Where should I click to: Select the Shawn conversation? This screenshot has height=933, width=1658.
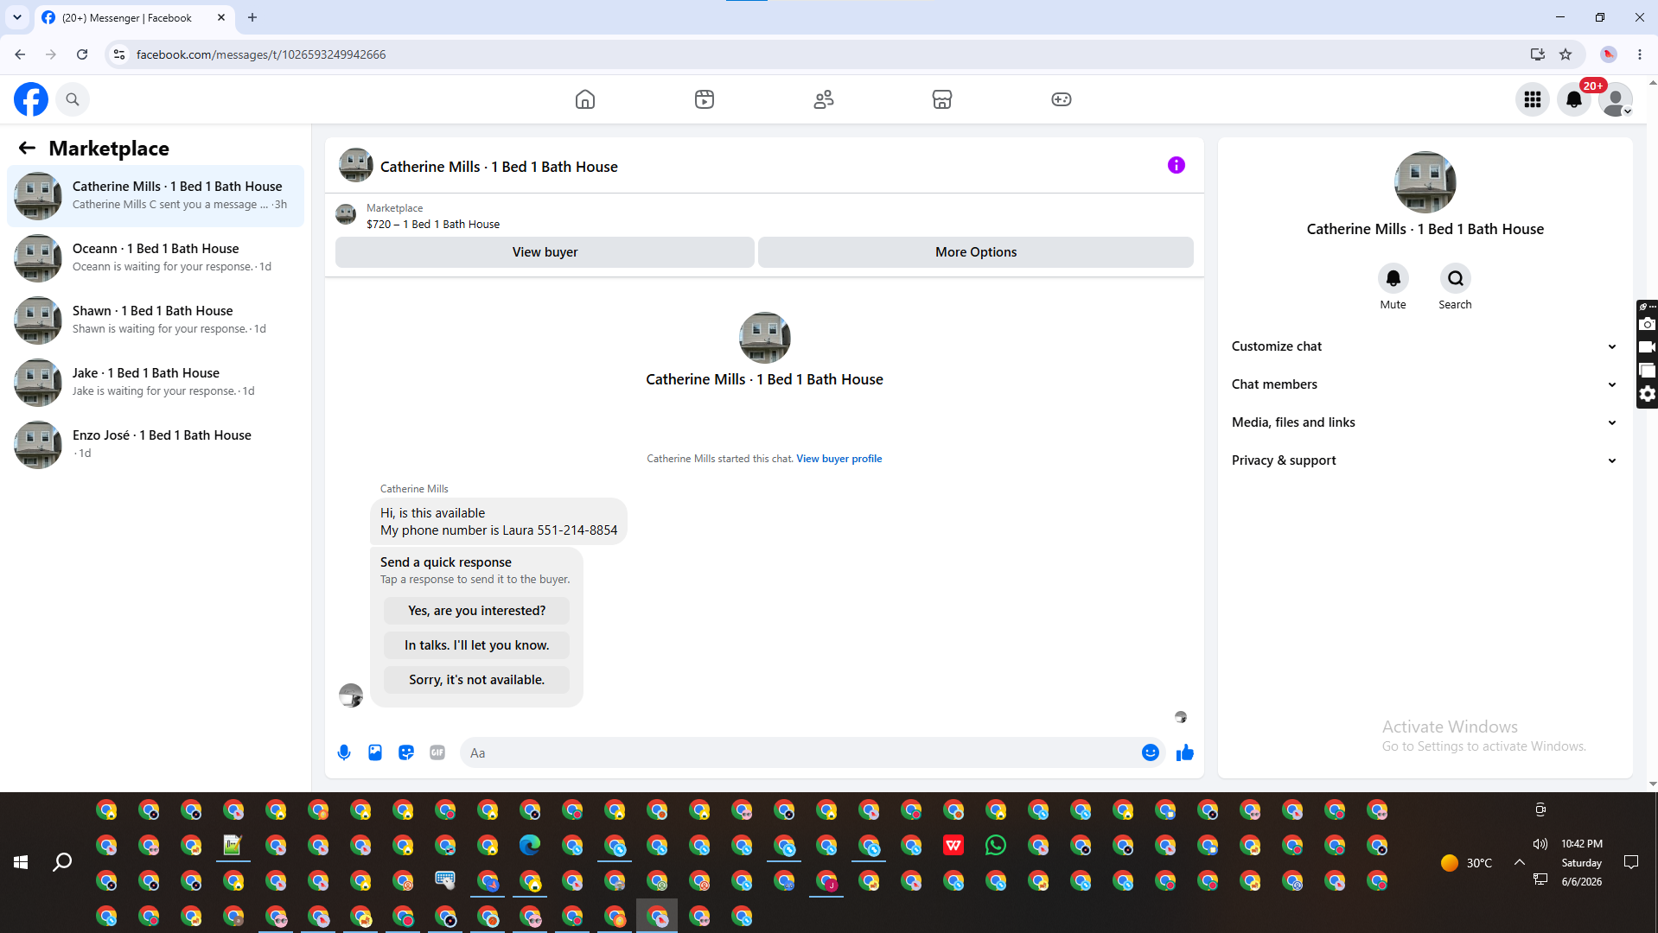[156, 321]
